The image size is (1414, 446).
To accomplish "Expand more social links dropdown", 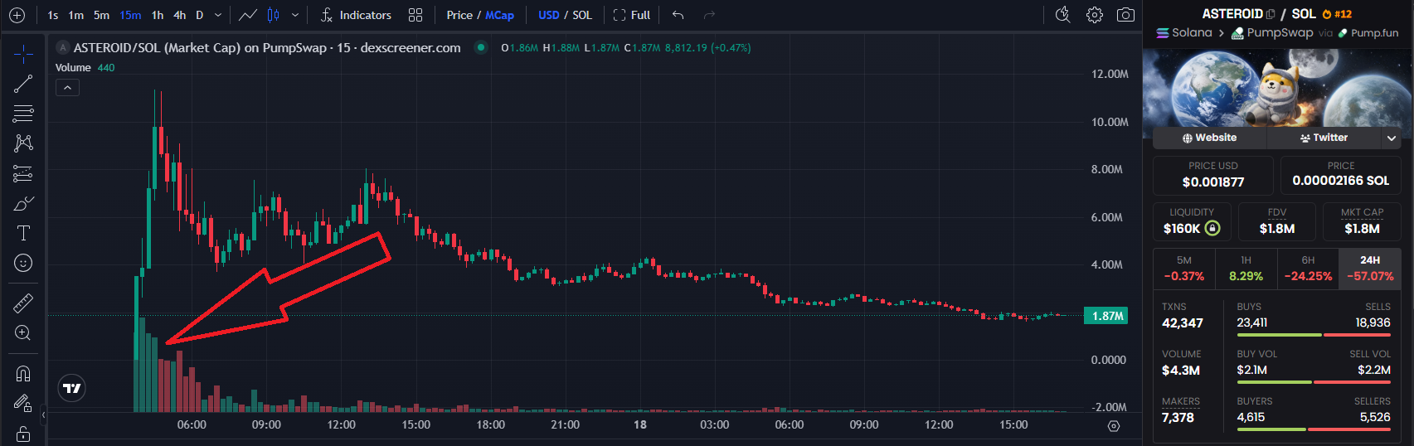I will pyautogui.click(x=1392, y=138).
